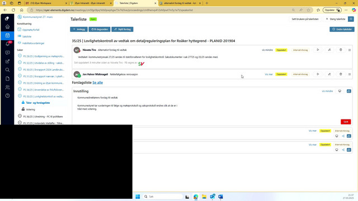Open the home icon in left sidebar
Viewport: 358px width, 201px height.
click(x=7, y=27)
